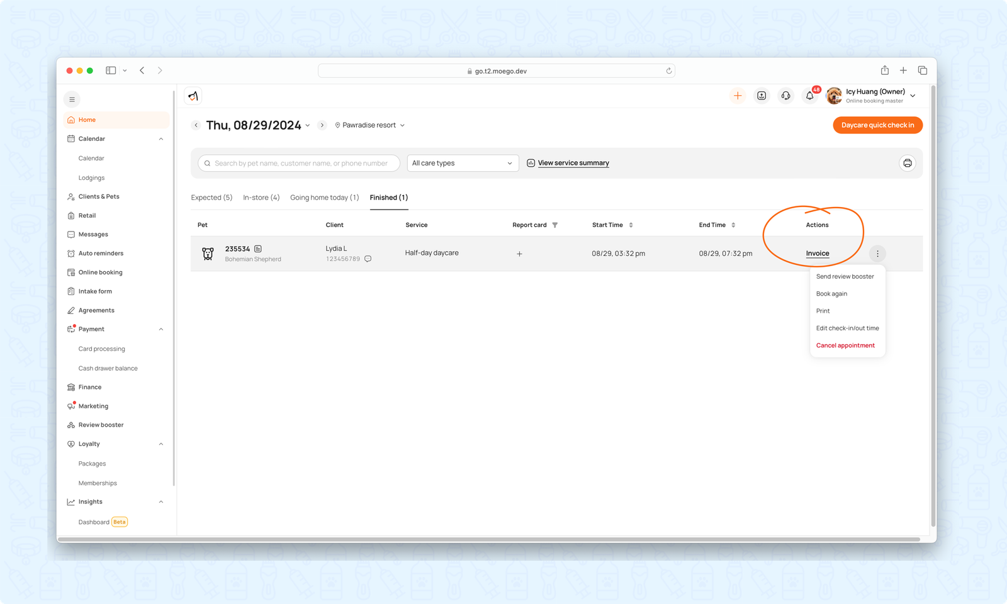Click the headset support icon

[786, 96]
